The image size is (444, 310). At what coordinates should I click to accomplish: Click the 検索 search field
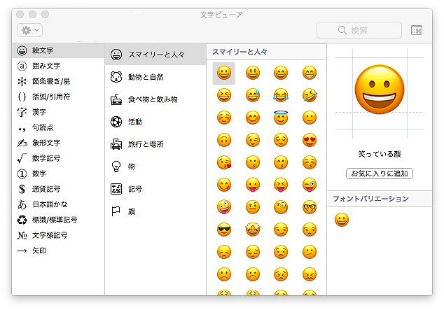pyautogui.click(x=359, y=30)
